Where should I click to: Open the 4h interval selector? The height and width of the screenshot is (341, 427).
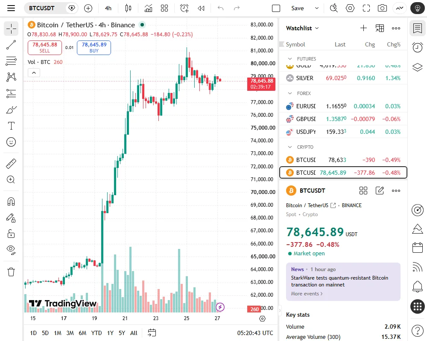point(108,8)
